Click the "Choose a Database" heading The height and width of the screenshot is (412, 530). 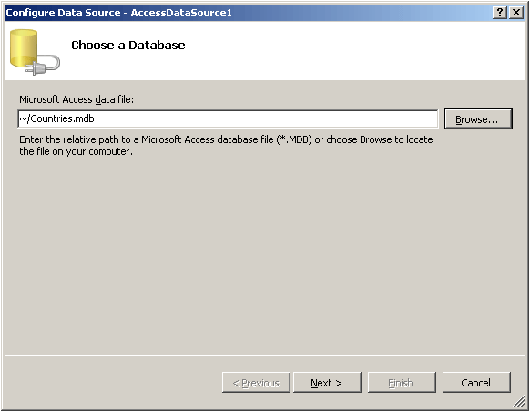click(x=128, y=45)
